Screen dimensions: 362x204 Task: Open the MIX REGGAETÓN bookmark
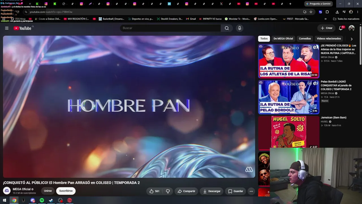76,19
